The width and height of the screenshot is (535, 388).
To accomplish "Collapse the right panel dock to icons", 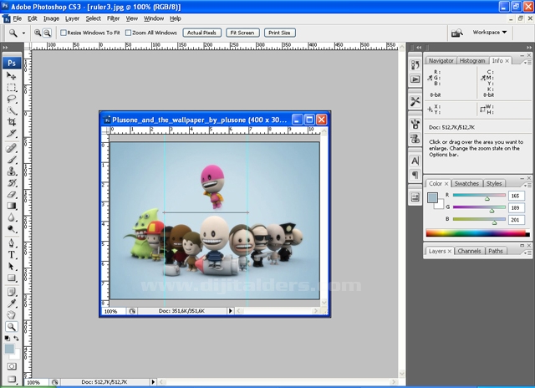I will [x=529, y=48].
